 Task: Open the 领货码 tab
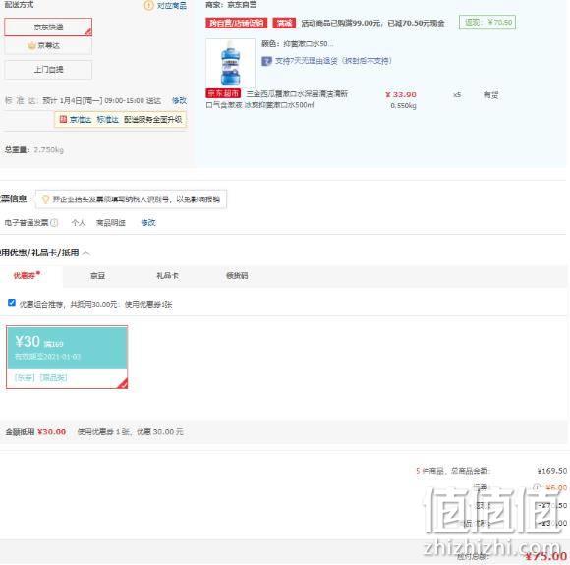[237, 276]
